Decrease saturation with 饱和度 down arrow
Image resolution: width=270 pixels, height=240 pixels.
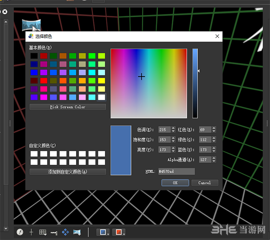click(173, 141)
